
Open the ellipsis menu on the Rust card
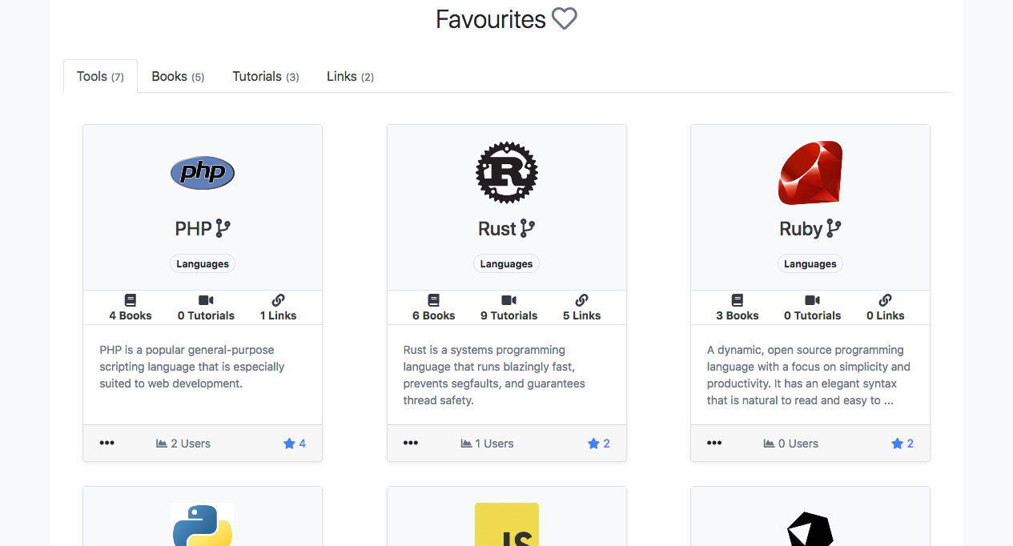pyautogui.click(x=411, y=443)
